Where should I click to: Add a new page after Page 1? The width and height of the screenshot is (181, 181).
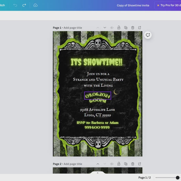click(140, 28)
